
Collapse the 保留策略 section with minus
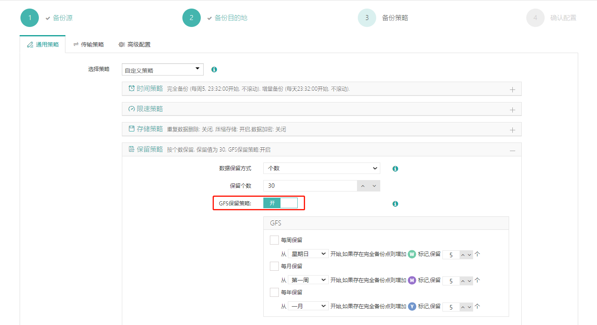pos(512,151)
